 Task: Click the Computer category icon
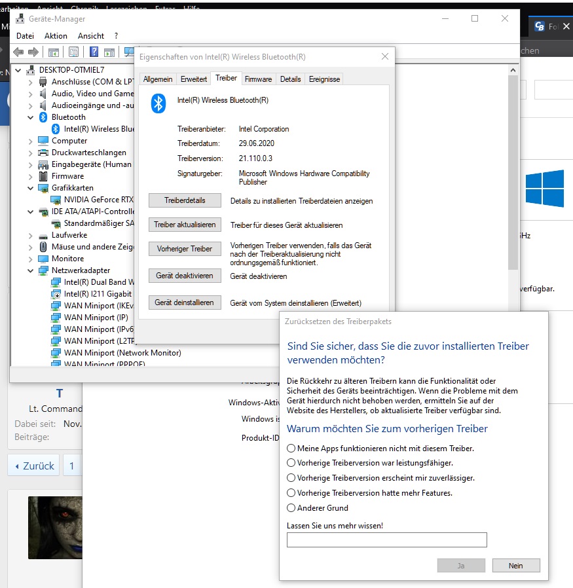point(43,141)
